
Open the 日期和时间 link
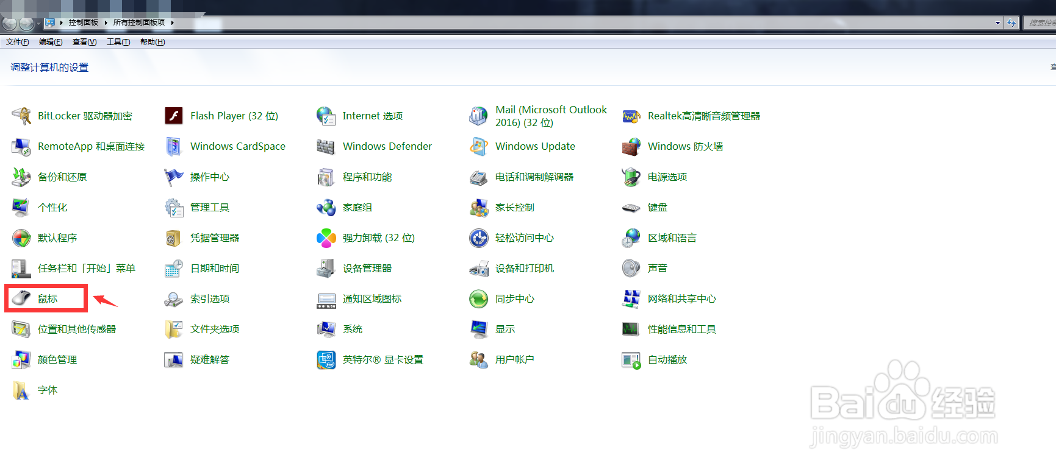[x=215, y=268]
